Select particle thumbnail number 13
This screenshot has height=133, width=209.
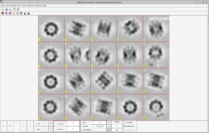tap(104, 81)
